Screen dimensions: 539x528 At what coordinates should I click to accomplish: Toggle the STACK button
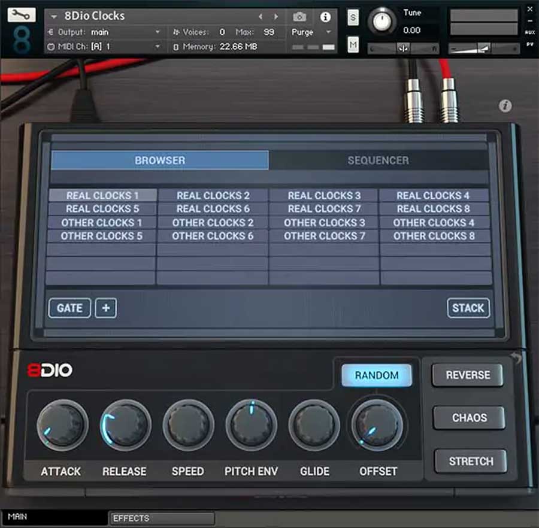468,308
